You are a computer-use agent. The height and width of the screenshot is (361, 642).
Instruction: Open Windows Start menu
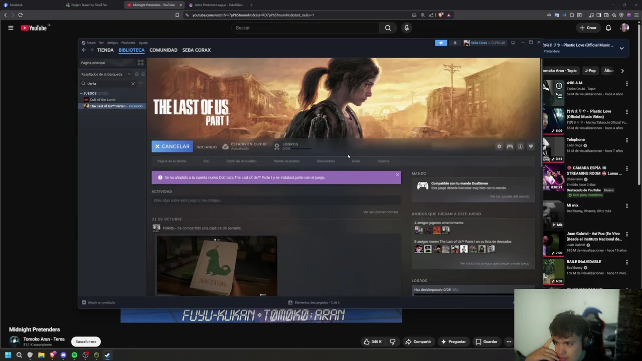(8, 355)
